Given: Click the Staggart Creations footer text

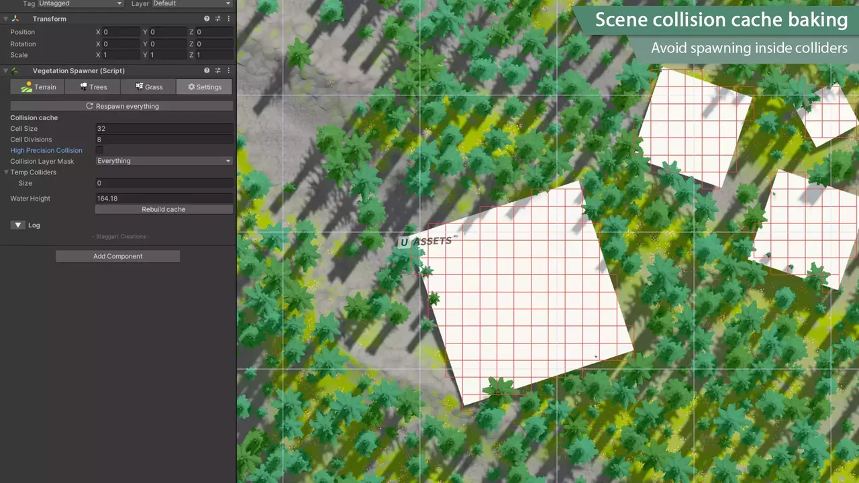Looking at the screenshot, I should point(121,237).
